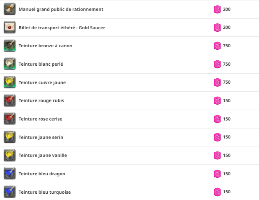Select the pearl white dye pot icon

click(x=10, y=64)
